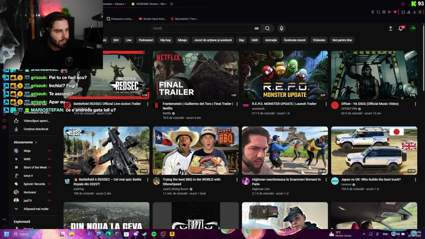425x239 pixels.
Task: Open the on-screen keyboard icon in search box
Action: click(x=257, y=28)
